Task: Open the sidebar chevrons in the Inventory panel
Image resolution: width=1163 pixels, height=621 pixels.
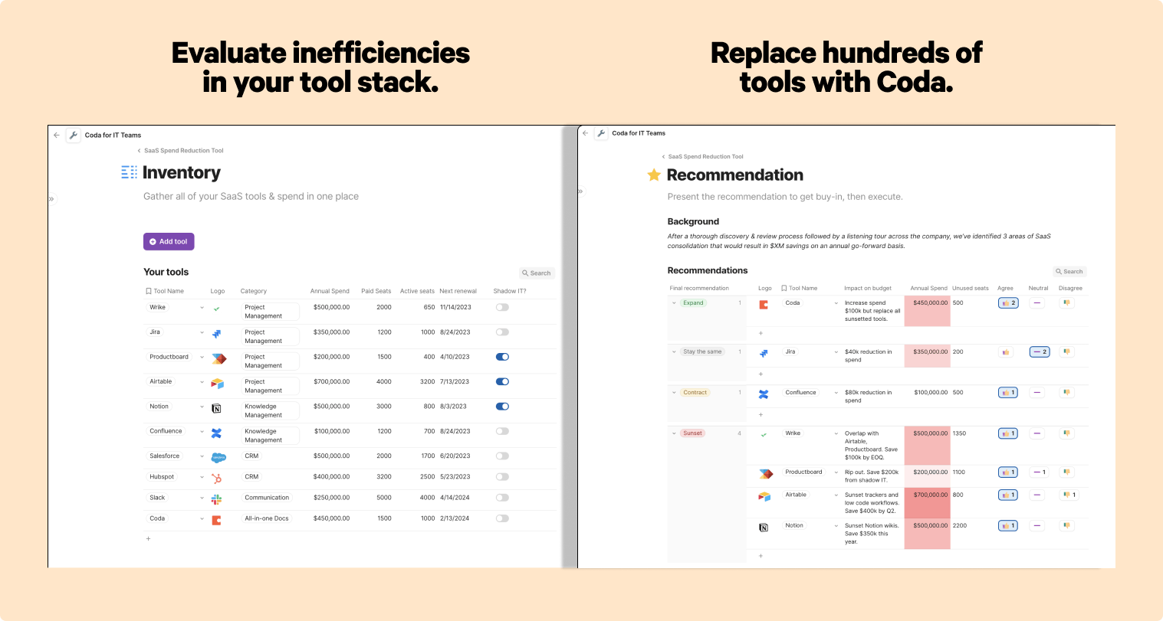Action: coord(51,199)
